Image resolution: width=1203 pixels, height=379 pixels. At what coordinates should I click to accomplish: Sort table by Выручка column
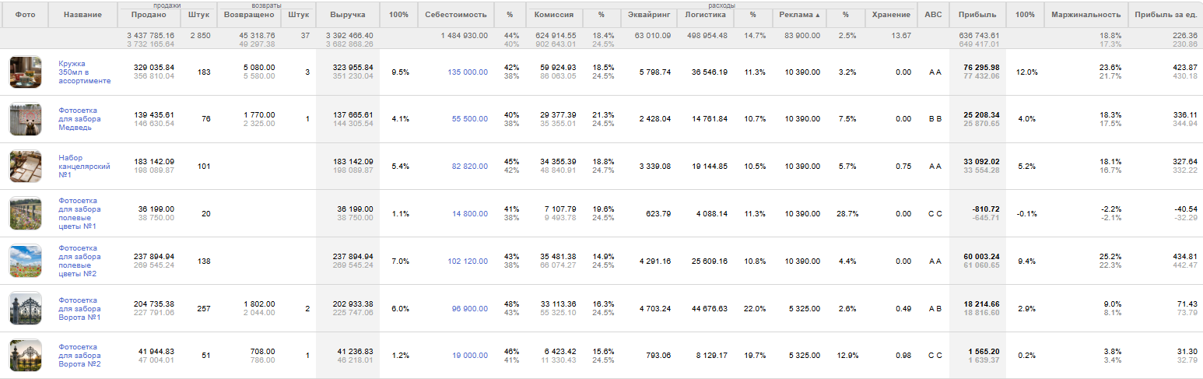point(347,15)
